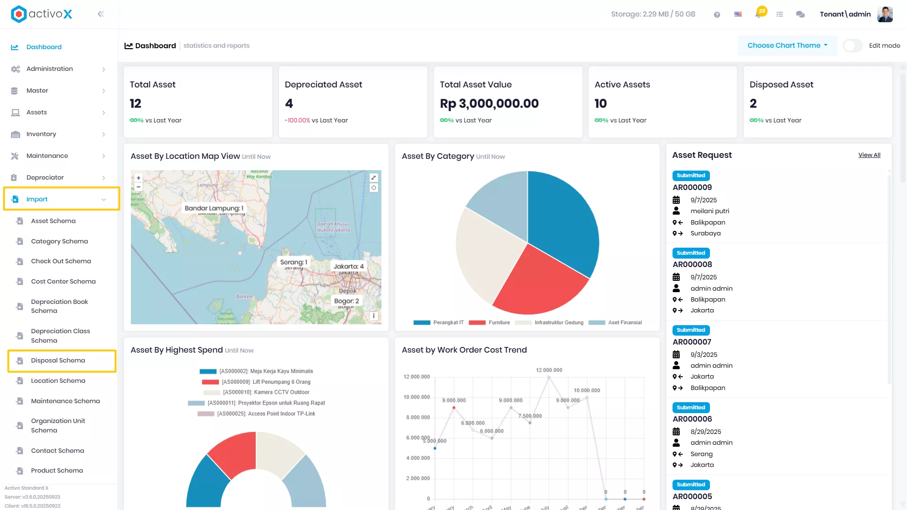
Task: Expand the Depreciator menu
Action: [x=59, y=178]
